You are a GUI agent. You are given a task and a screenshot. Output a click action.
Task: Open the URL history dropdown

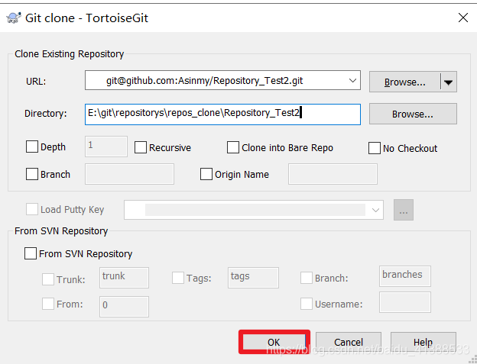pos(352,80)
